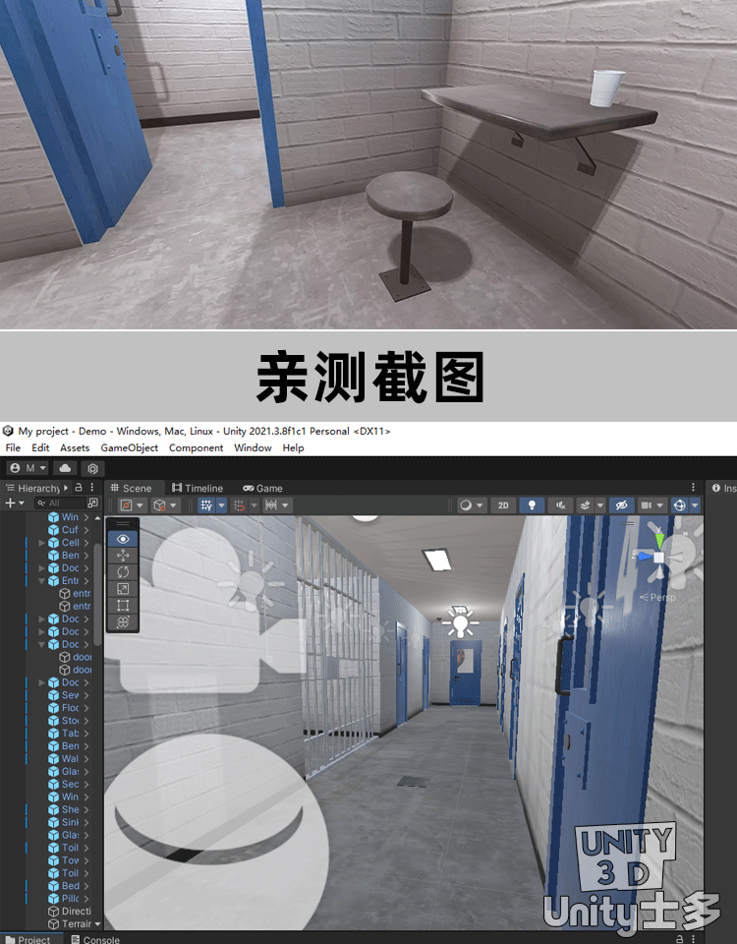
Task: Open Unity cloud services icon
Action: coord(65,468)
